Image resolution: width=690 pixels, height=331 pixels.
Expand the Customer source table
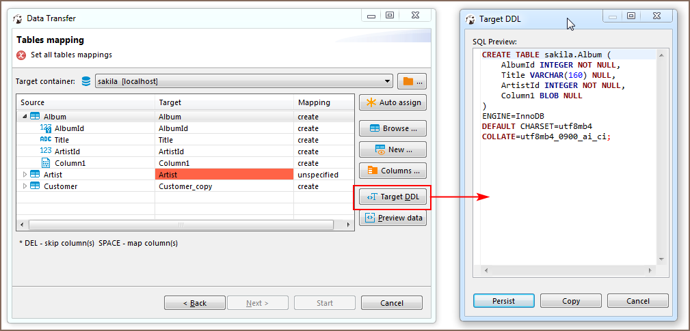pos(25,186)
